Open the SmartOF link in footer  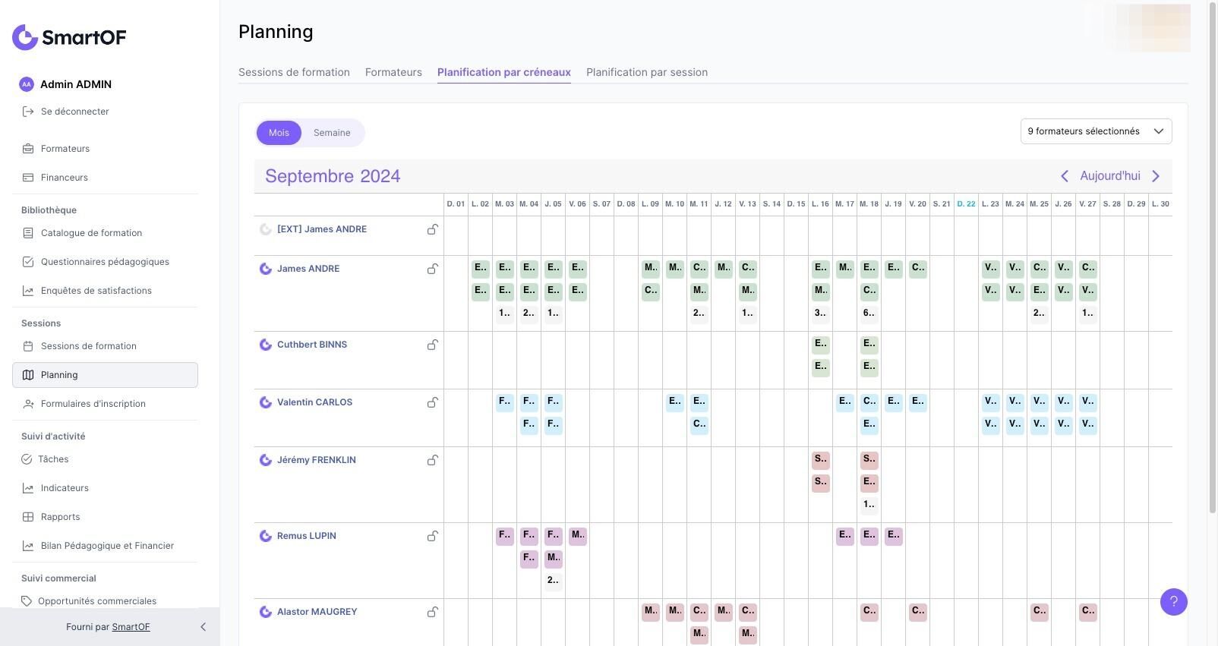click(131, 627)
